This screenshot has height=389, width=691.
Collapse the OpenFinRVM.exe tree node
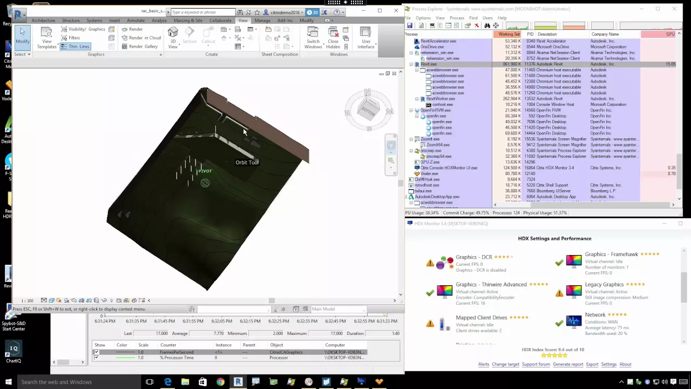tap(411, 110)
